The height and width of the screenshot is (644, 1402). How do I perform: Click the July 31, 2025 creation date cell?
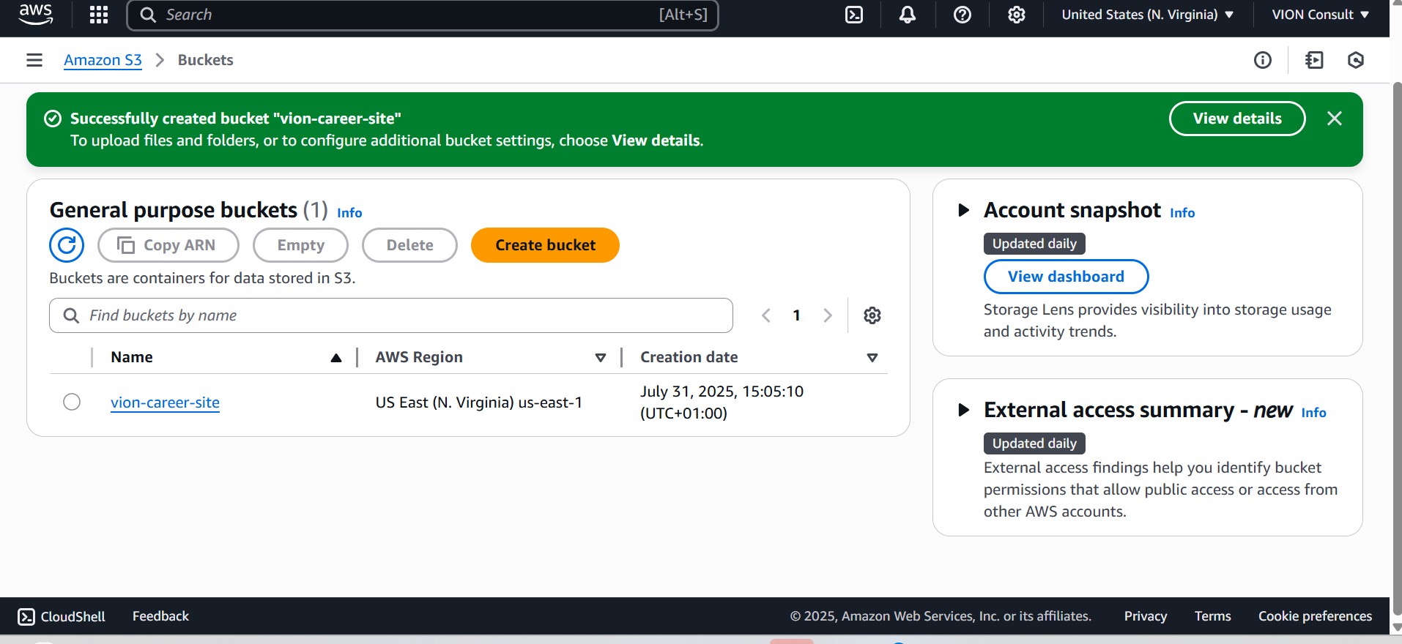pyautogui.click(x=722, y=402)
